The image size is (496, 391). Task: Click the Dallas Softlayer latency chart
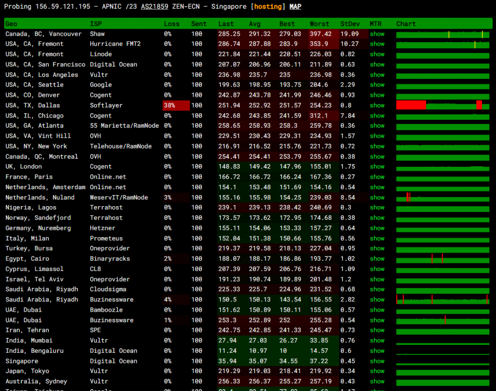click(x=443, y=105)
